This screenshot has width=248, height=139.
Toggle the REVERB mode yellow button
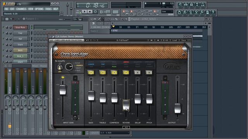[x=126, y=73]
